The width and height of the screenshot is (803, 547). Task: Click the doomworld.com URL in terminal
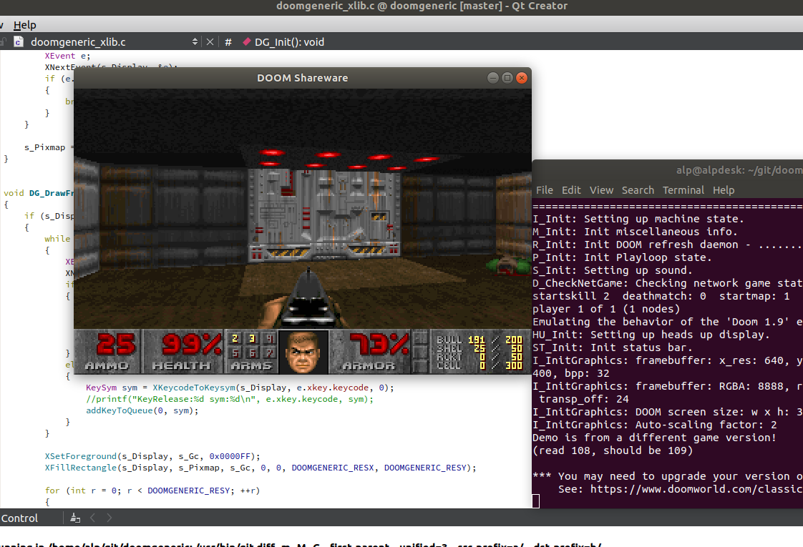(696, 488)
